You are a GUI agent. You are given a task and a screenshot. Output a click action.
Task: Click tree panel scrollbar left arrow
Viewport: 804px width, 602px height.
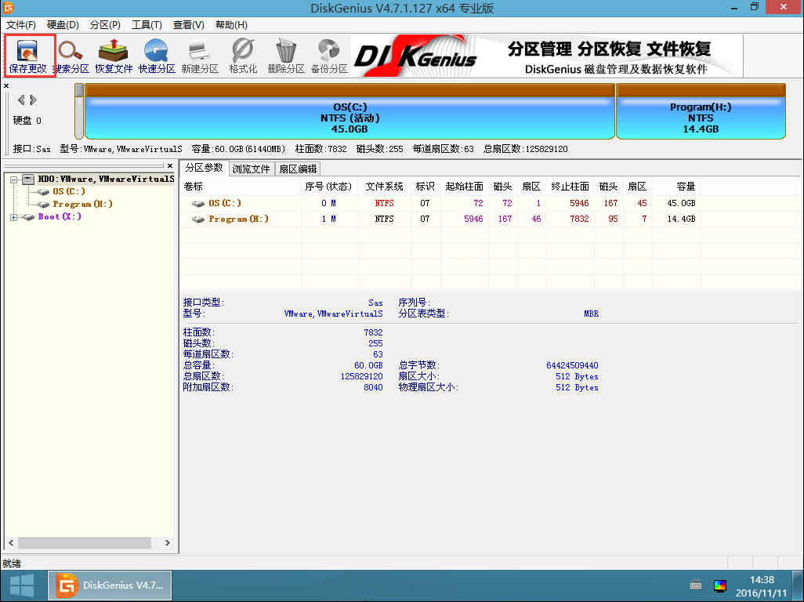coord(11,542)
